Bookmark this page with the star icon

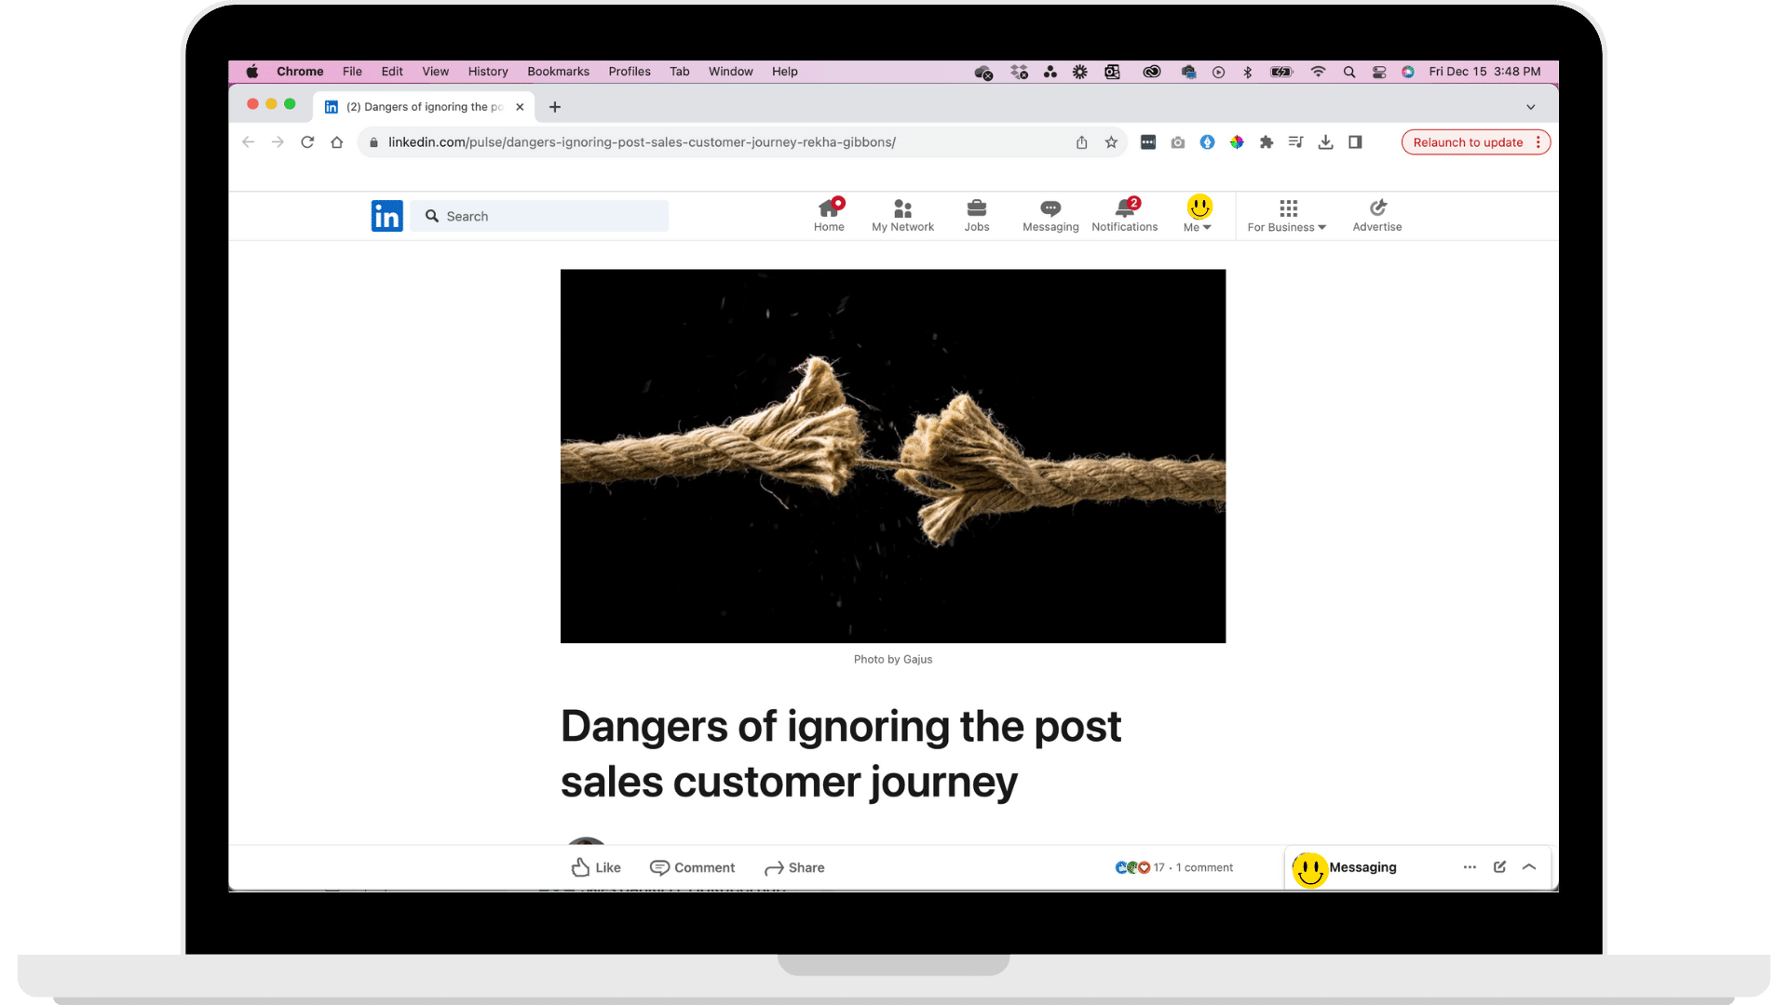[1111, 142]
